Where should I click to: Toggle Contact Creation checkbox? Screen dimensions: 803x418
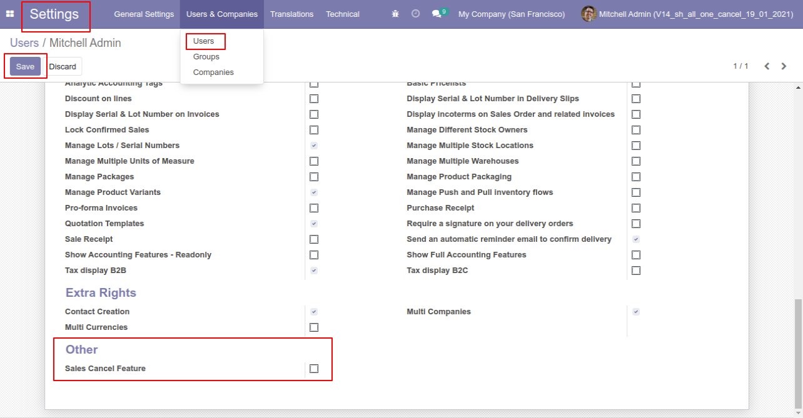pos(314,312)
